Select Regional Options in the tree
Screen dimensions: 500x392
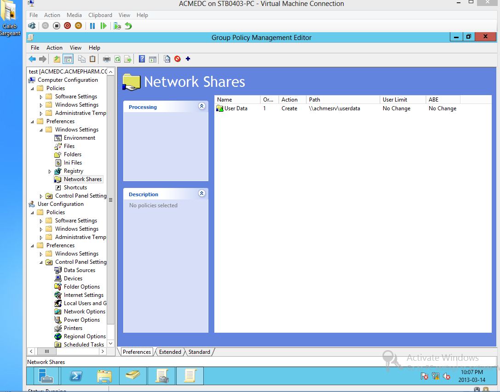pyautogui.click(x=85, y=336)
